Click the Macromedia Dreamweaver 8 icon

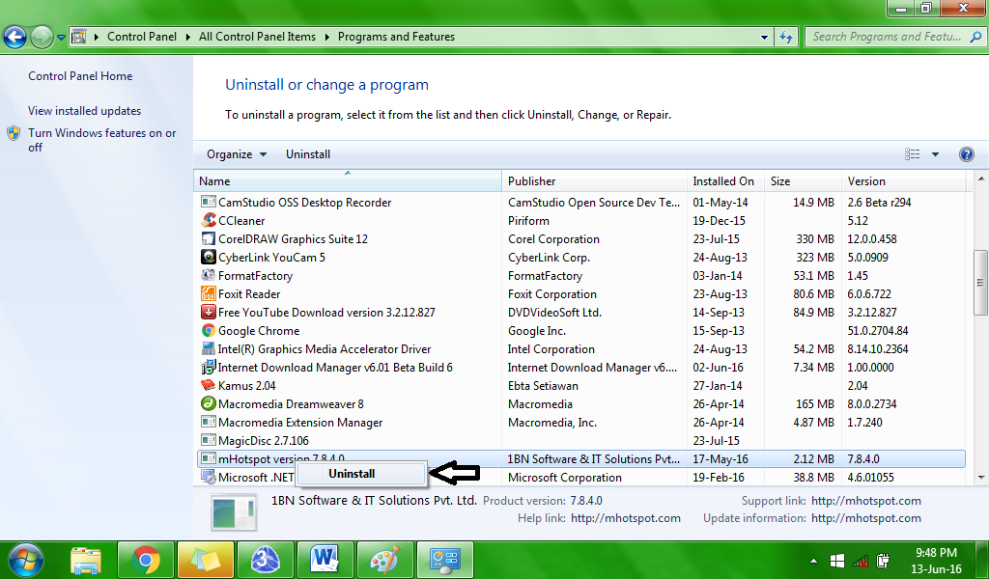(x=209, y=403)
